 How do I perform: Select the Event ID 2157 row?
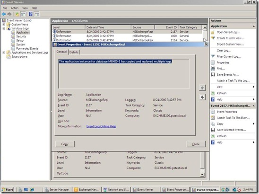pos(127,32)
